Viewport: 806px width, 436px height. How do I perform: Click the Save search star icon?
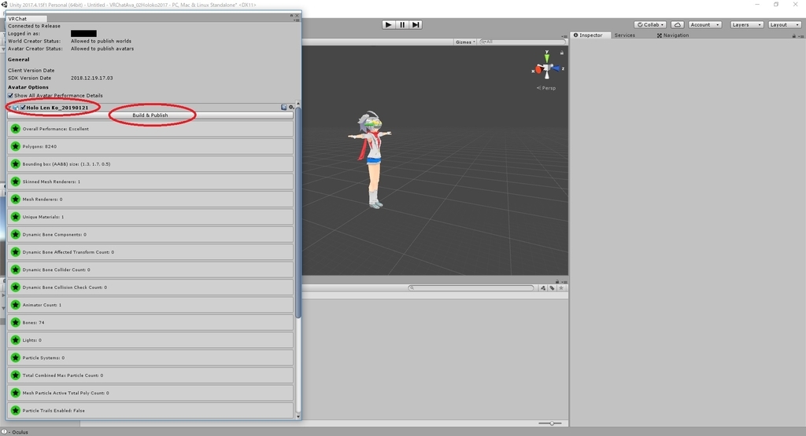pos(561,288)
